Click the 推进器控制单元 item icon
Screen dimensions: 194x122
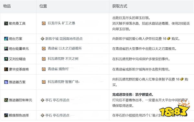[x=6, y=100]
